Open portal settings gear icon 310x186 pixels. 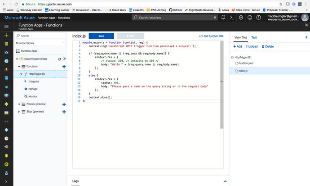[241, 18]
